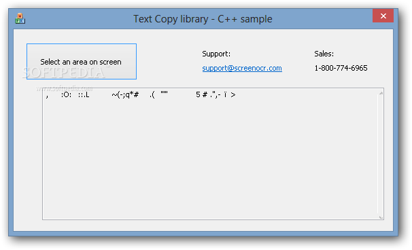Click the SOFTPEDIA watermark text

coord(64,73)
